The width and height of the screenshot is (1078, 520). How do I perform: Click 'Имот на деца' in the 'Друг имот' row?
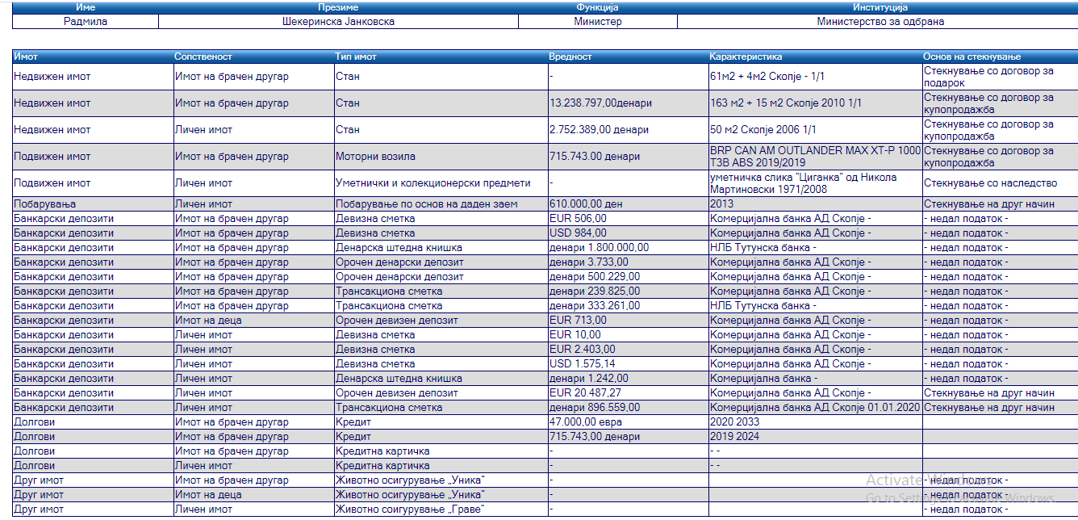(x=208, y=495)
